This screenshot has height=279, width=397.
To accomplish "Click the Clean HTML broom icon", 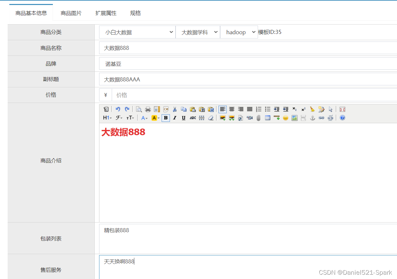I will 313,109.
